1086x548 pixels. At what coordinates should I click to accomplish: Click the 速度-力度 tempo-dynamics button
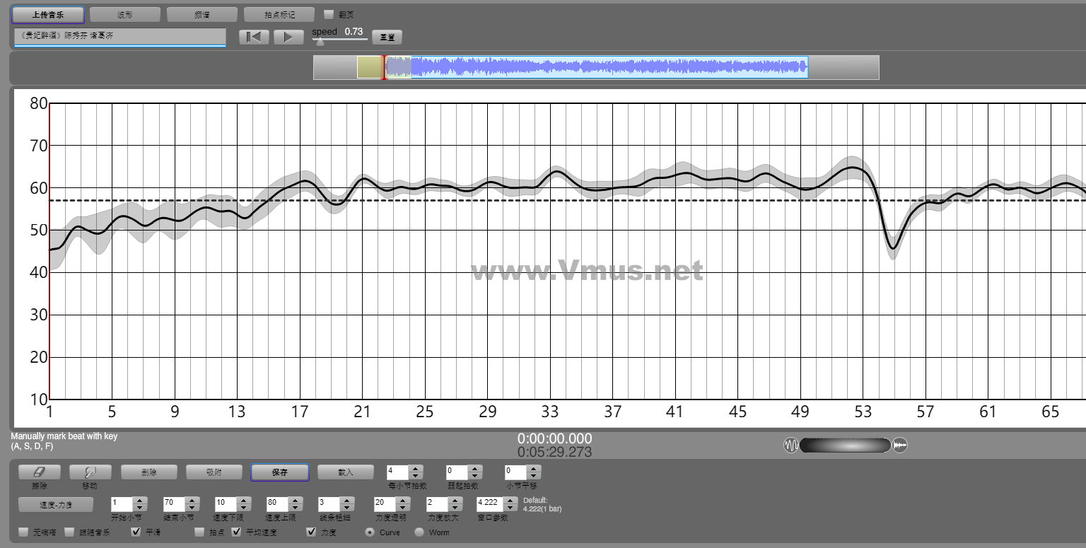tap(55, 504)
